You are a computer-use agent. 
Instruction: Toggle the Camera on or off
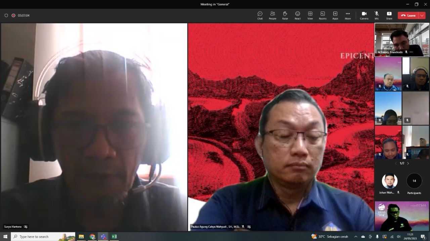(364, 15)
